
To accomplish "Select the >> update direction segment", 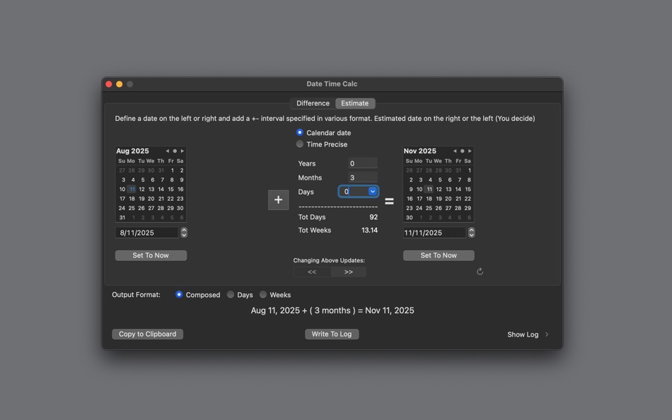I will click(x=349, y=272).
